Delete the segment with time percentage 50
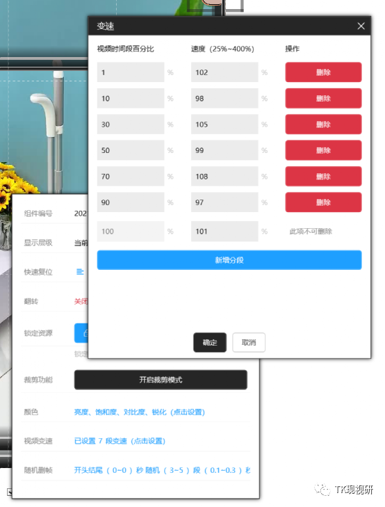Viewport: 385px width, 507px height. coord(323,150)
